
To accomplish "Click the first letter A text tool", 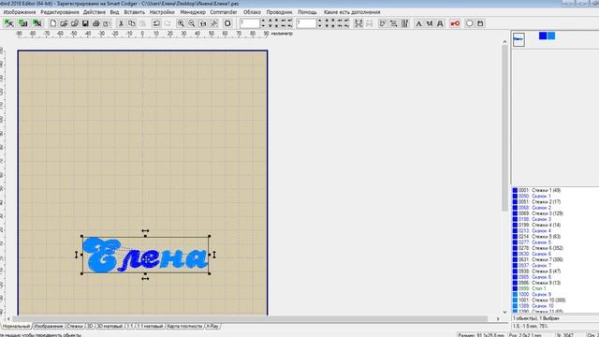I will [418, 23].
